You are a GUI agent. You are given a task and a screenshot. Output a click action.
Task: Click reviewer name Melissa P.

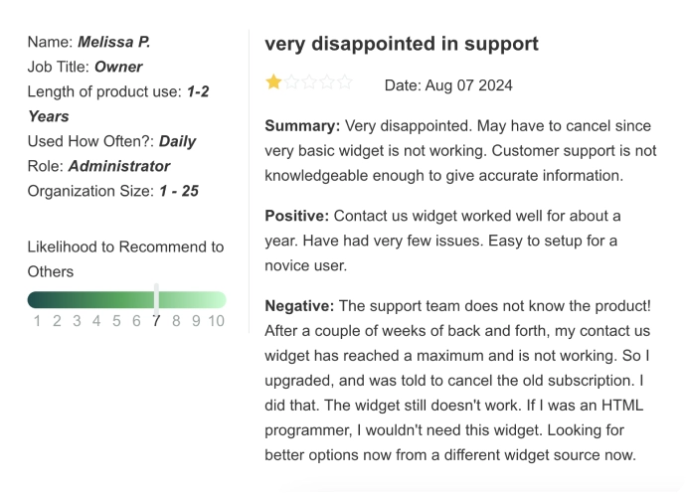(114, 42)
